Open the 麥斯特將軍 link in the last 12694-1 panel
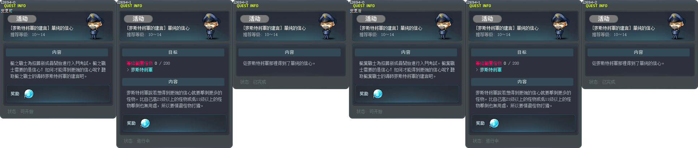Image resolution: width=698 pixels, height=148 pixels. [491, 70]
